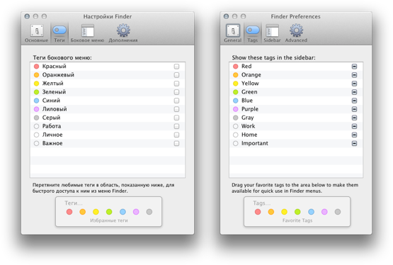Open Основные pane in Настройки Finder window
393x265 pixels.
[x=37, y=33]
